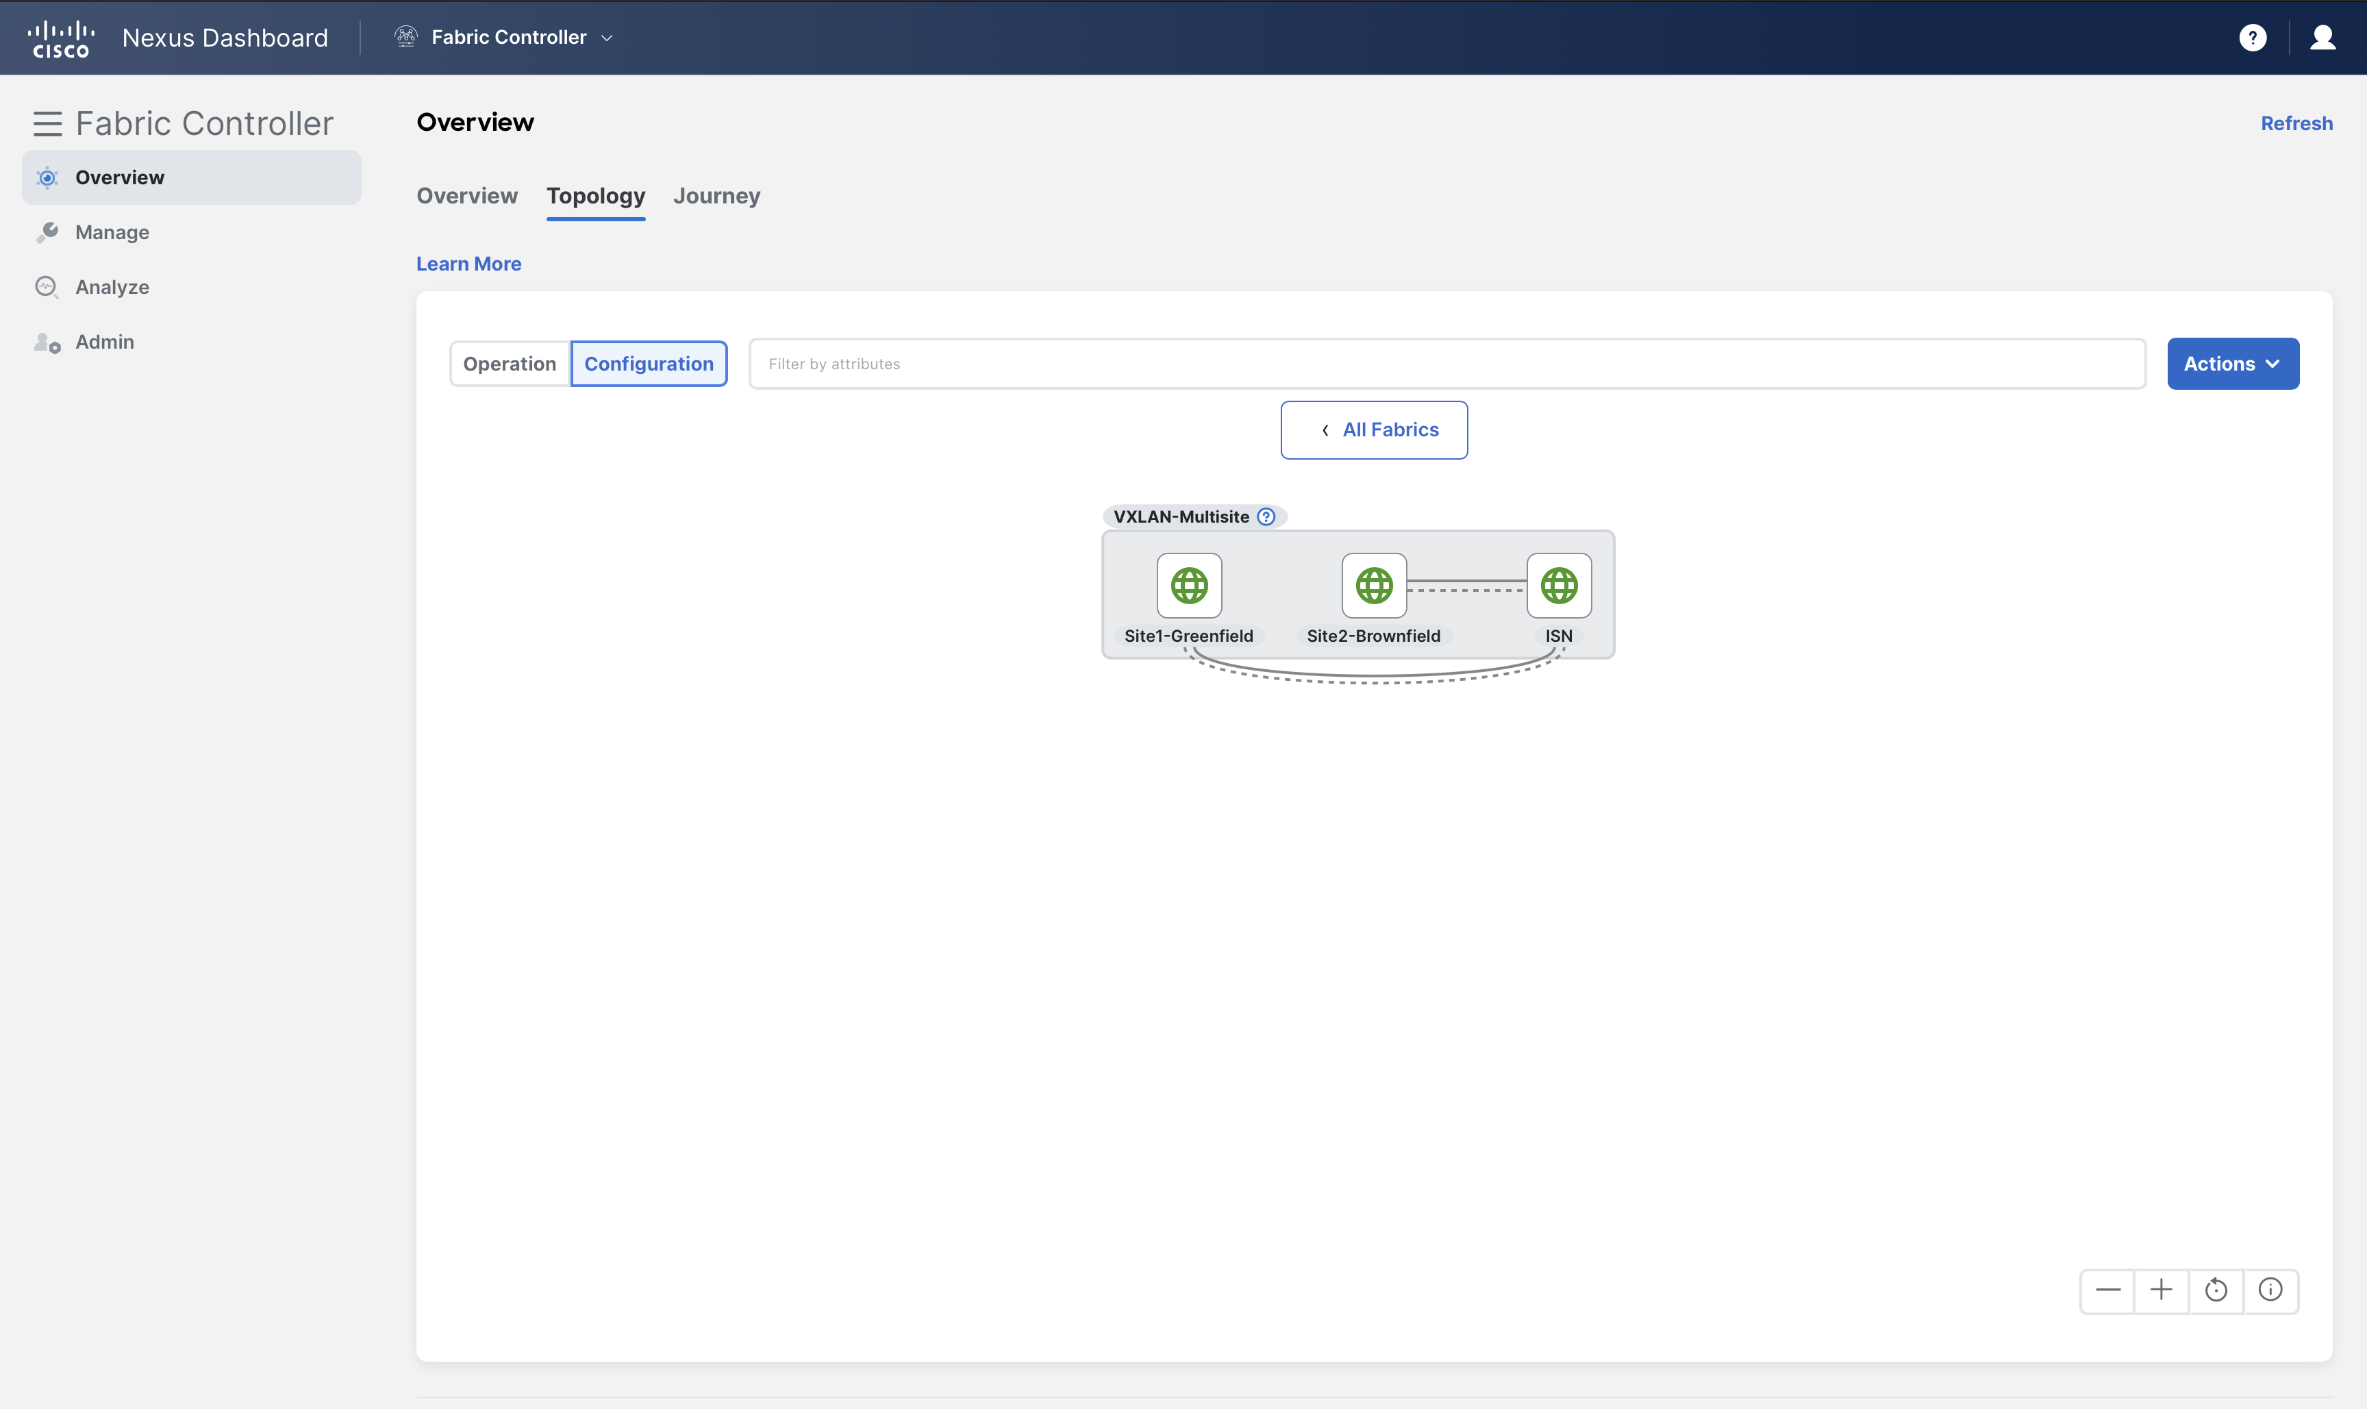Switch to Operation mode

click(510, 364)
